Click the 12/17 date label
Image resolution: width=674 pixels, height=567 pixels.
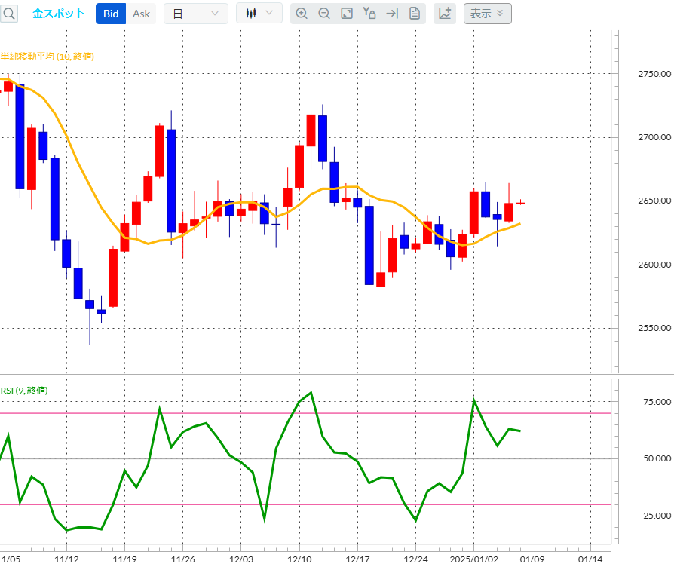(x=357, y=559)
